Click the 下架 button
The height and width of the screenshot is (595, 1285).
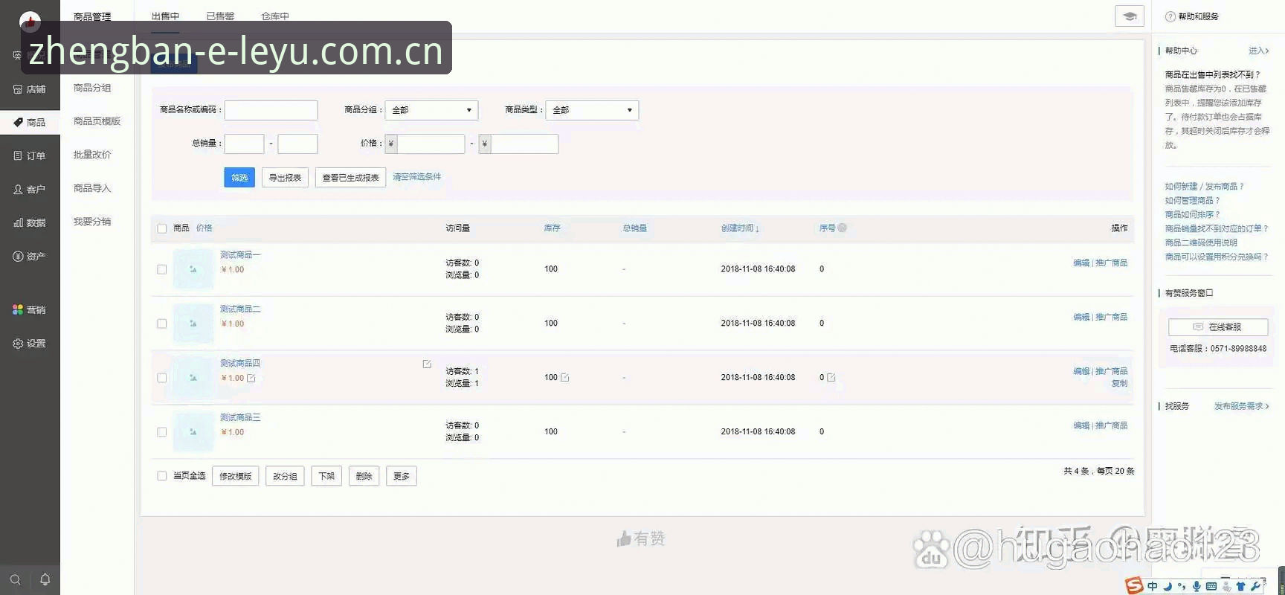[326, 476]
